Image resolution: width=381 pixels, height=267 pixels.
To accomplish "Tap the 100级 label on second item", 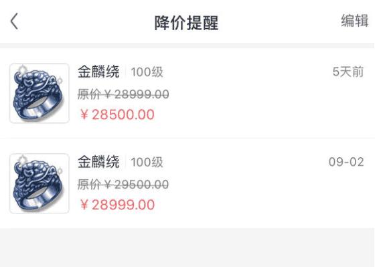I will click(x=147, y=163).
